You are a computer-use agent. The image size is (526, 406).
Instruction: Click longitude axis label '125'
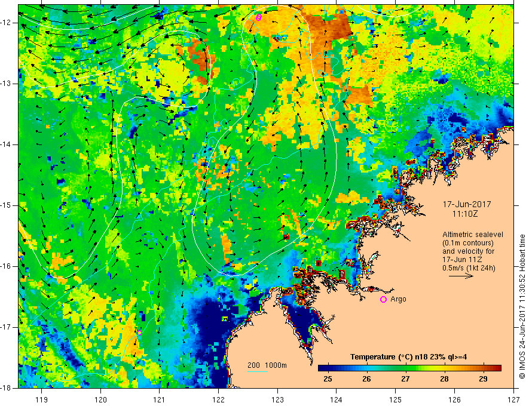(x=396, y=399)
